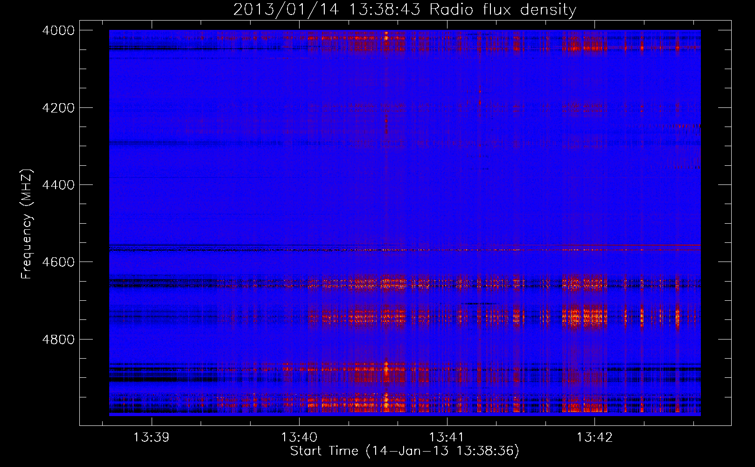The width and height of the screenshot is (755, 467).
Task: Click the 'Start Time (14-Jan-13 13:38:36)' label
Action: 405,451
